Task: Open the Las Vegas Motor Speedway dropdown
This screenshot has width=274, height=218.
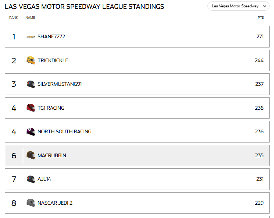Action: click(x=238, y=6)
